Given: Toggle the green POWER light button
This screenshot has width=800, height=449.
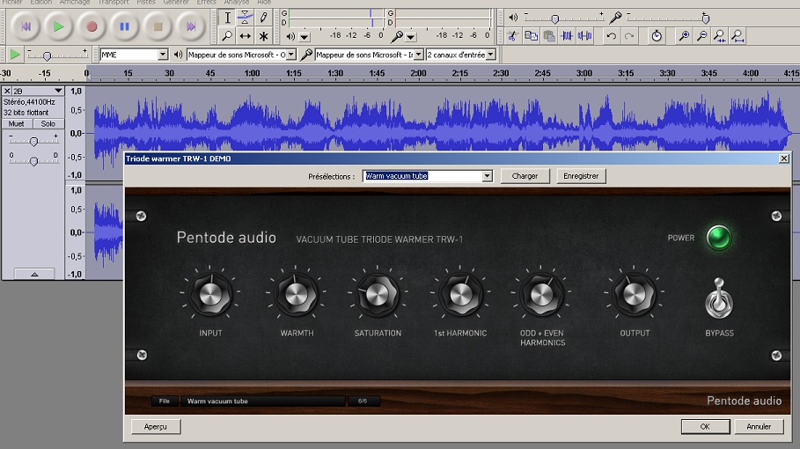Looking at the screenshot, I should pyautogui.click(x=718, y=238).
